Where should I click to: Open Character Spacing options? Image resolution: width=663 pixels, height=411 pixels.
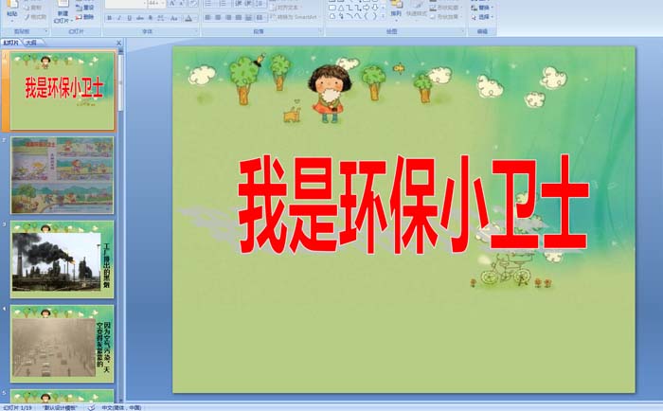click(161, 18)
